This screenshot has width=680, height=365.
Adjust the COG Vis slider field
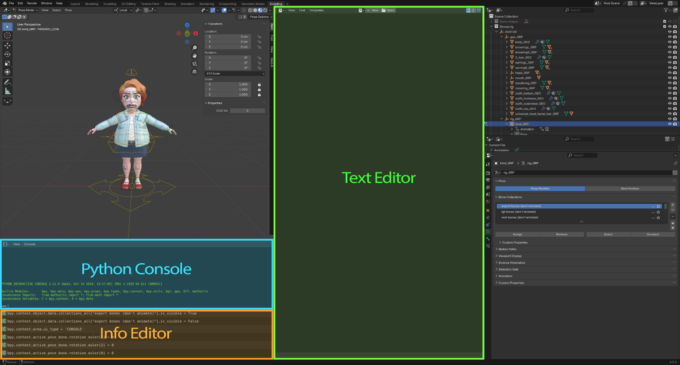[x=247, y=111]
